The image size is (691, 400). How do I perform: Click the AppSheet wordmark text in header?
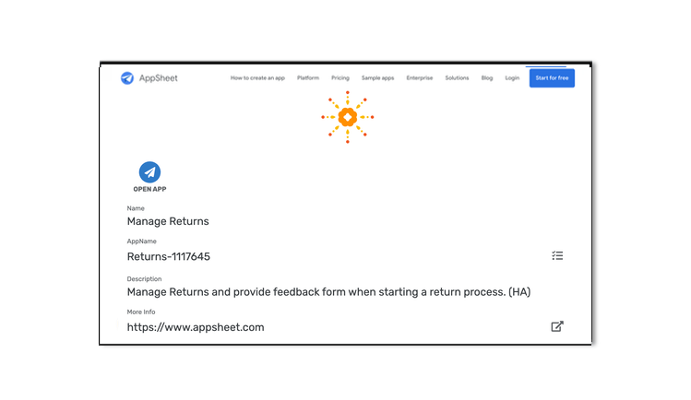[160, 78]
